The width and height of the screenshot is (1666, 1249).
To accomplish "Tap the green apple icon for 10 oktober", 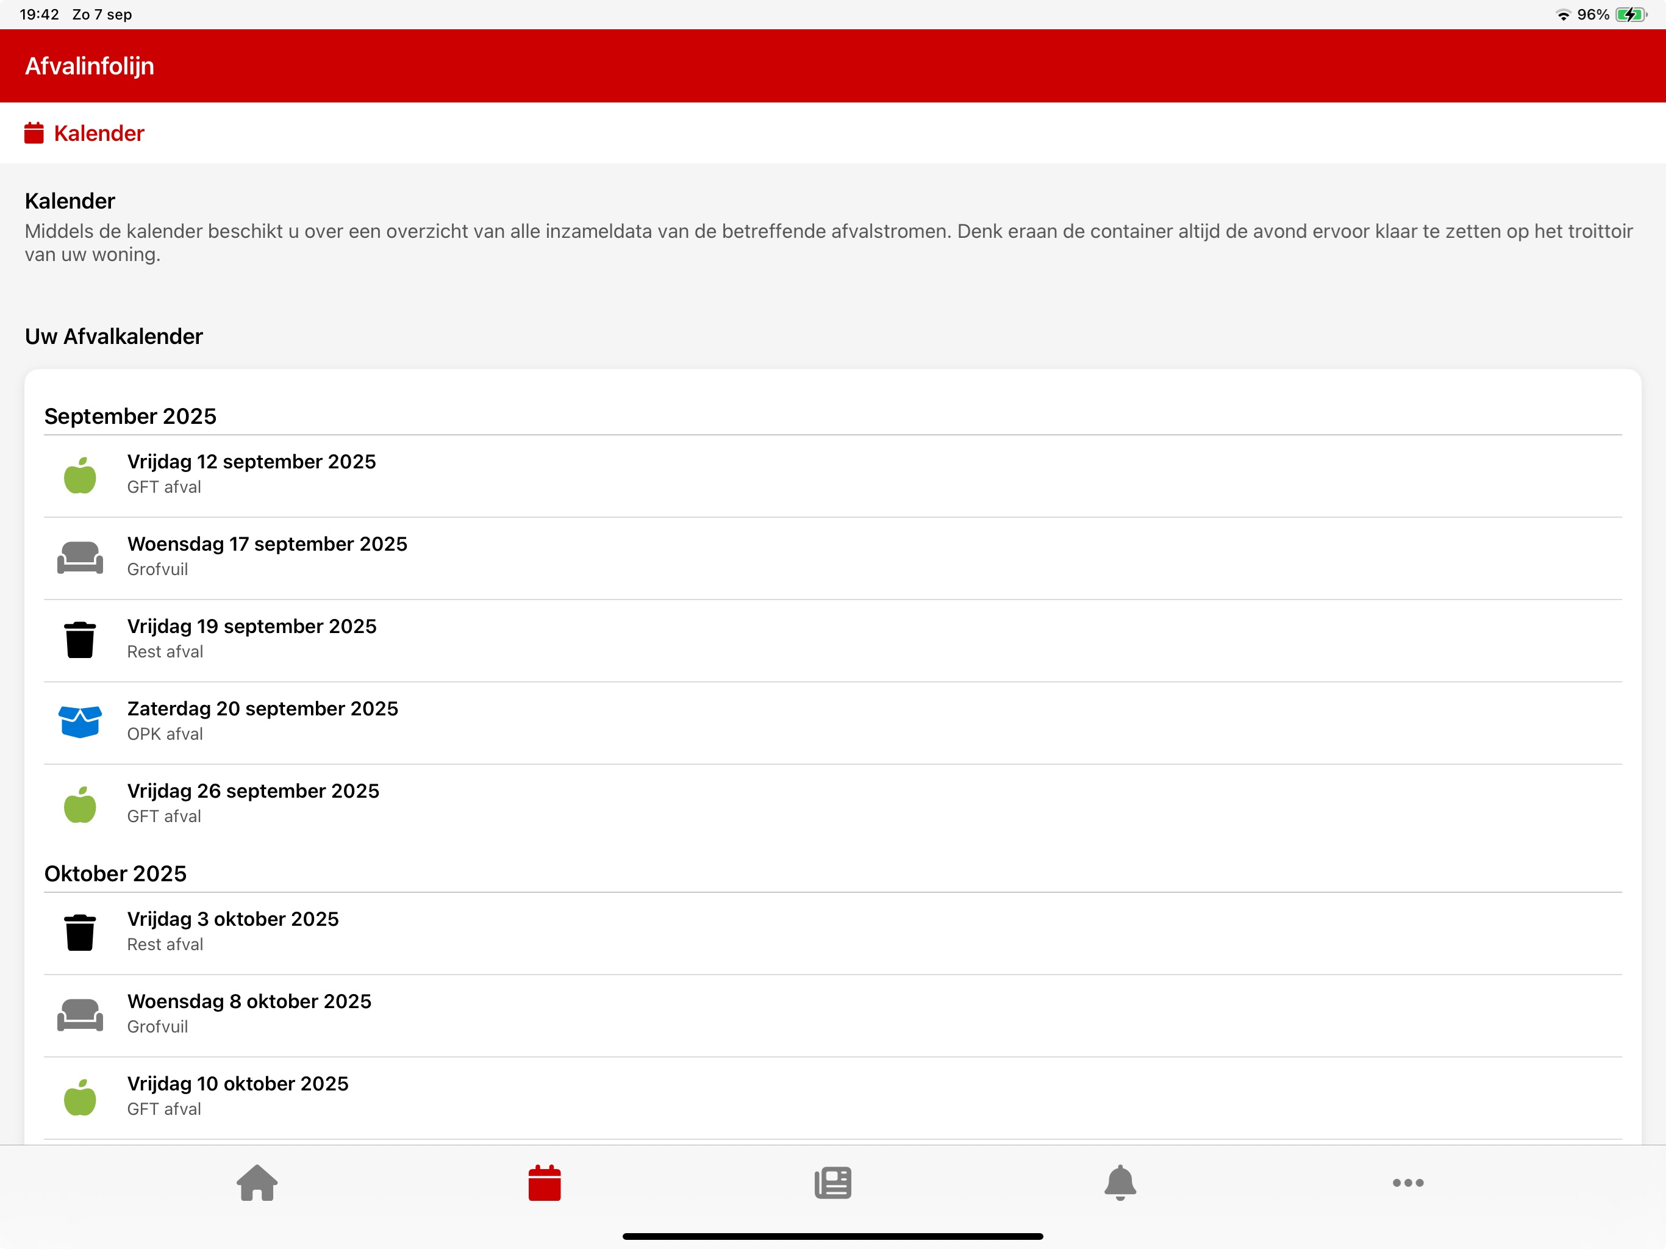I will [80, 1097].
